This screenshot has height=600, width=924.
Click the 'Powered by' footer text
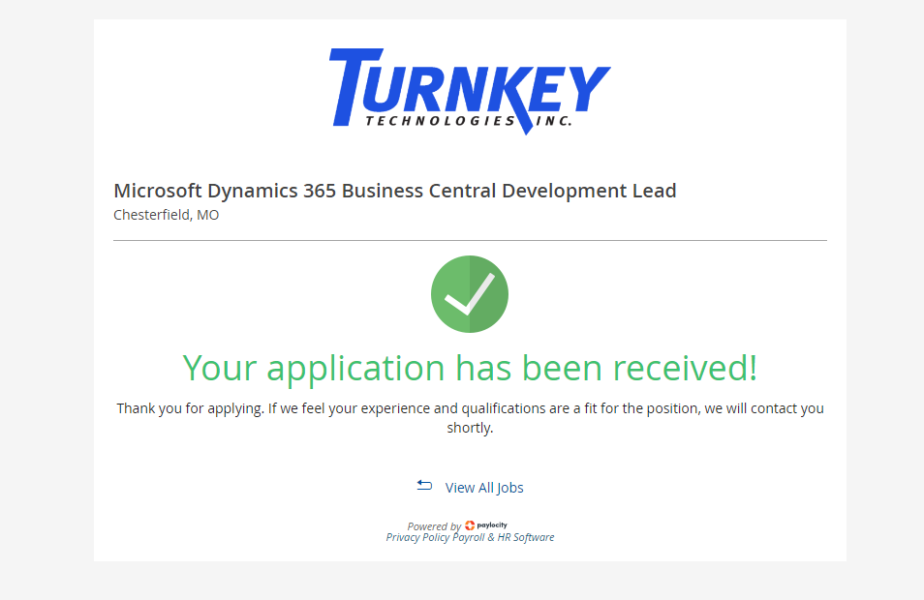pos(434,526)
